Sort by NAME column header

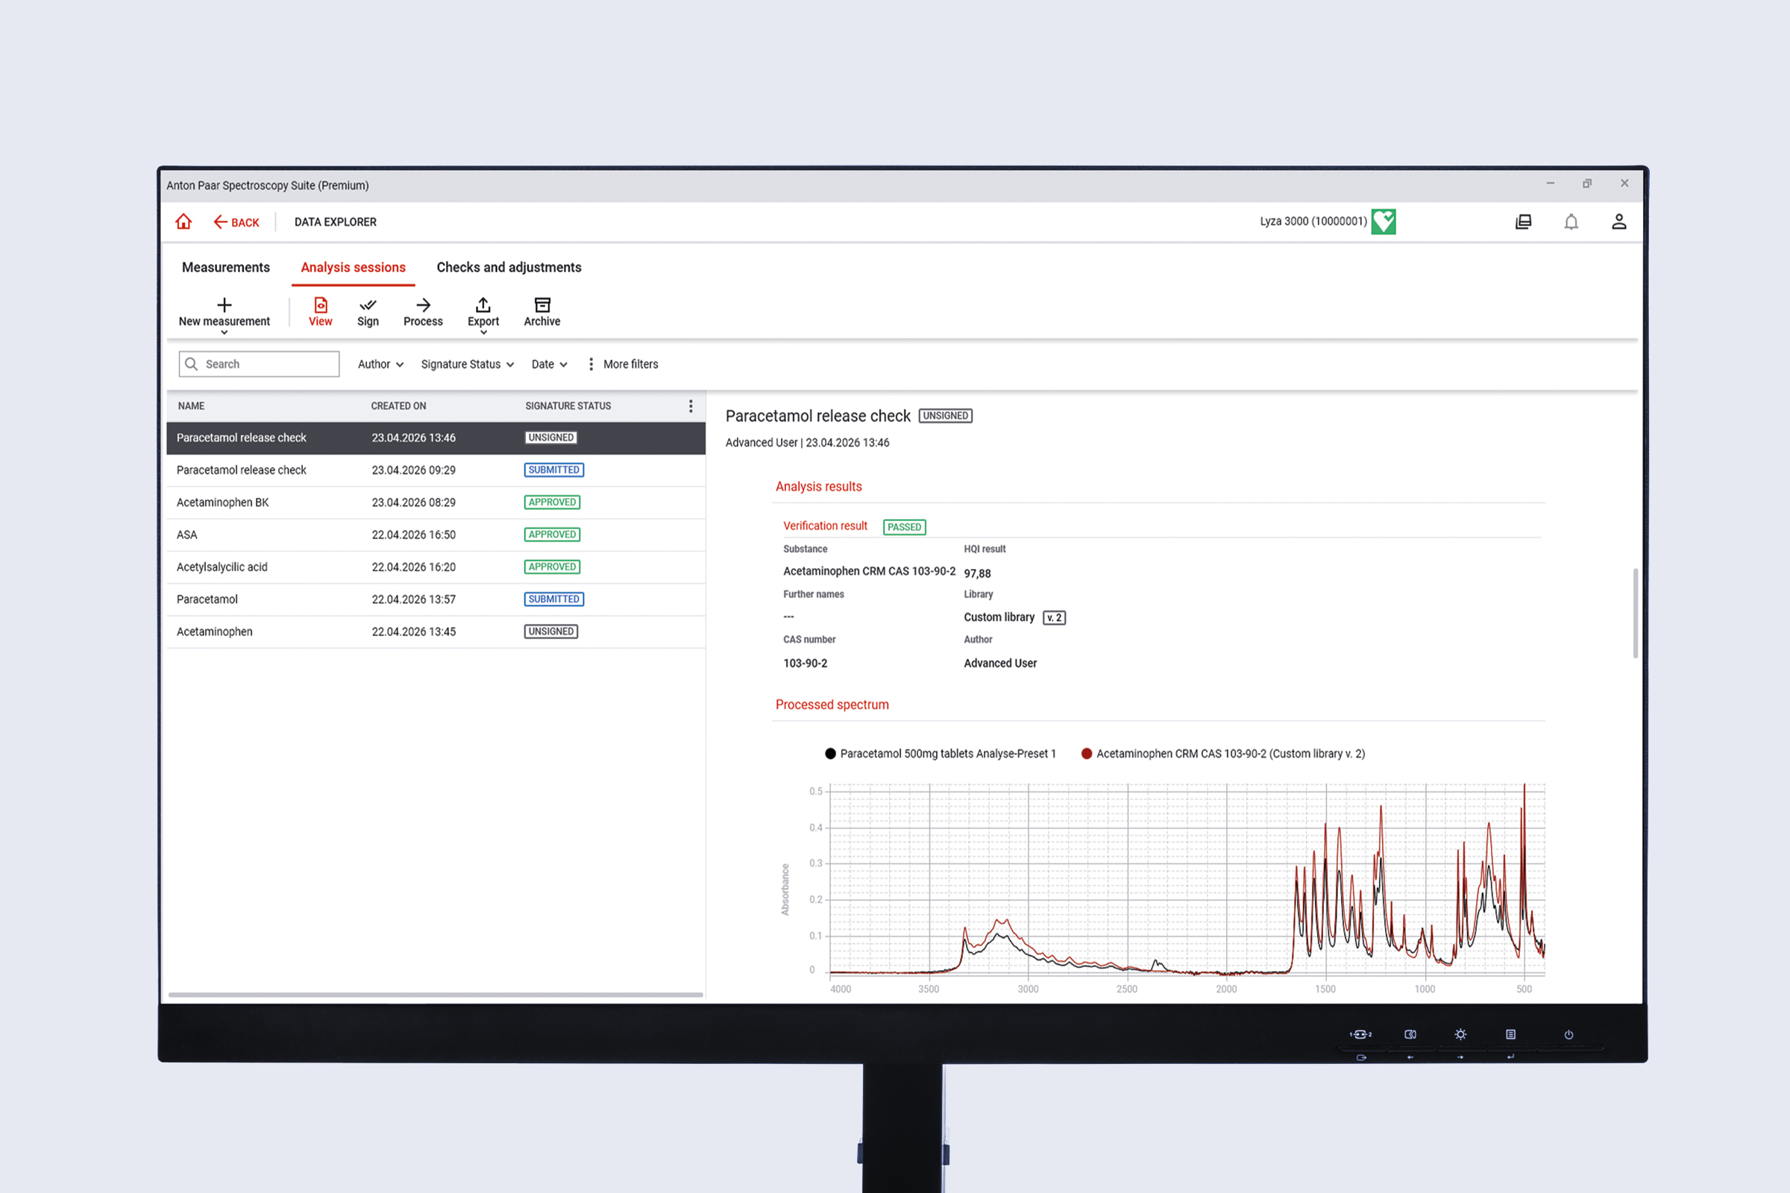pos(191,406)
